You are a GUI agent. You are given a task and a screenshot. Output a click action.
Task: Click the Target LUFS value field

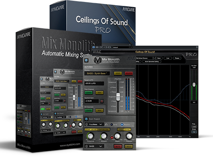pyautogui.click(x=94, y=83)
